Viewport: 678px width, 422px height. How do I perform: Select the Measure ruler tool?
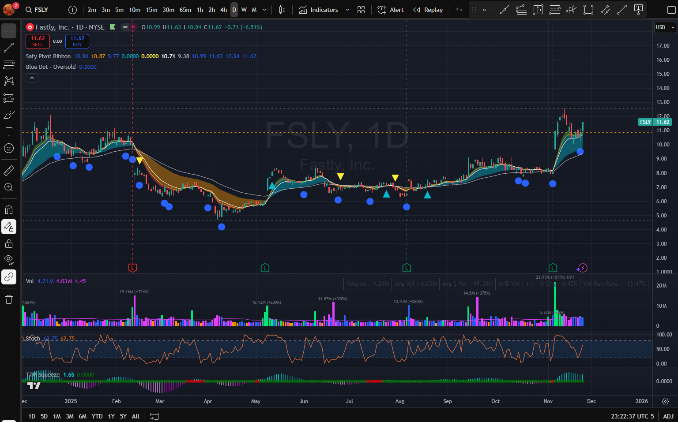(9, 170)
